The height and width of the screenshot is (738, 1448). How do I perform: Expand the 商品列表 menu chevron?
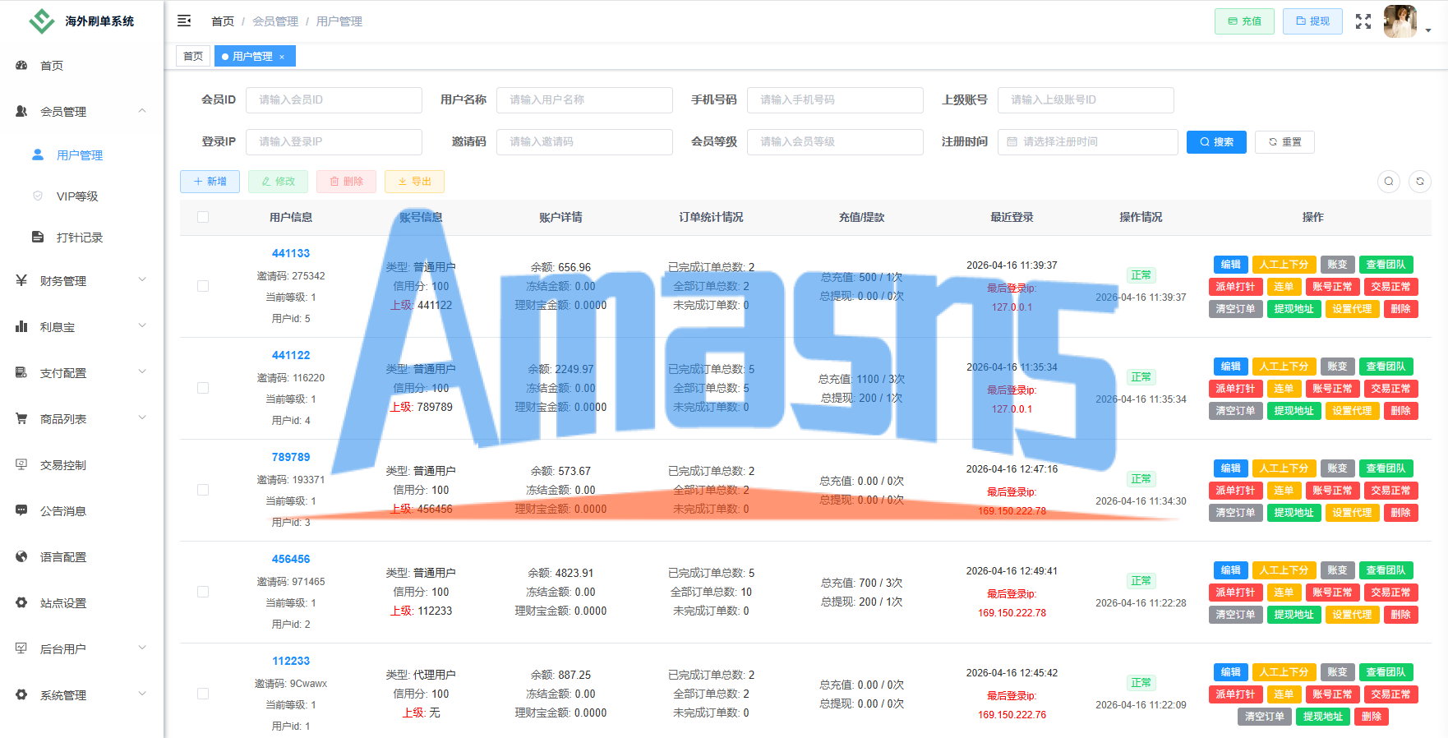pos(142,418)
